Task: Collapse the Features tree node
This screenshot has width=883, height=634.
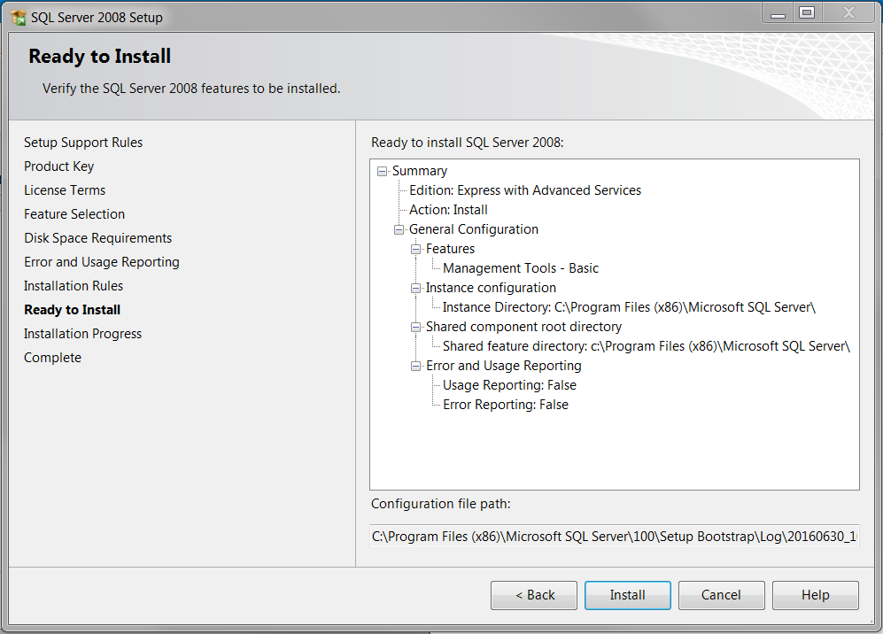Action: 416,249
